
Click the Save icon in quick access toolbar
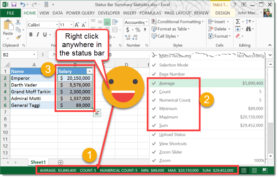pyautogui.click(x=14, y=5)
